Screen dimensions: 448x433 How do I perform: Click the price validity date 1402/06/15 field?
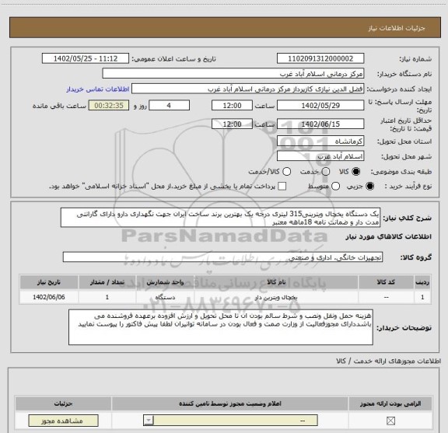(x=320, y=124)
